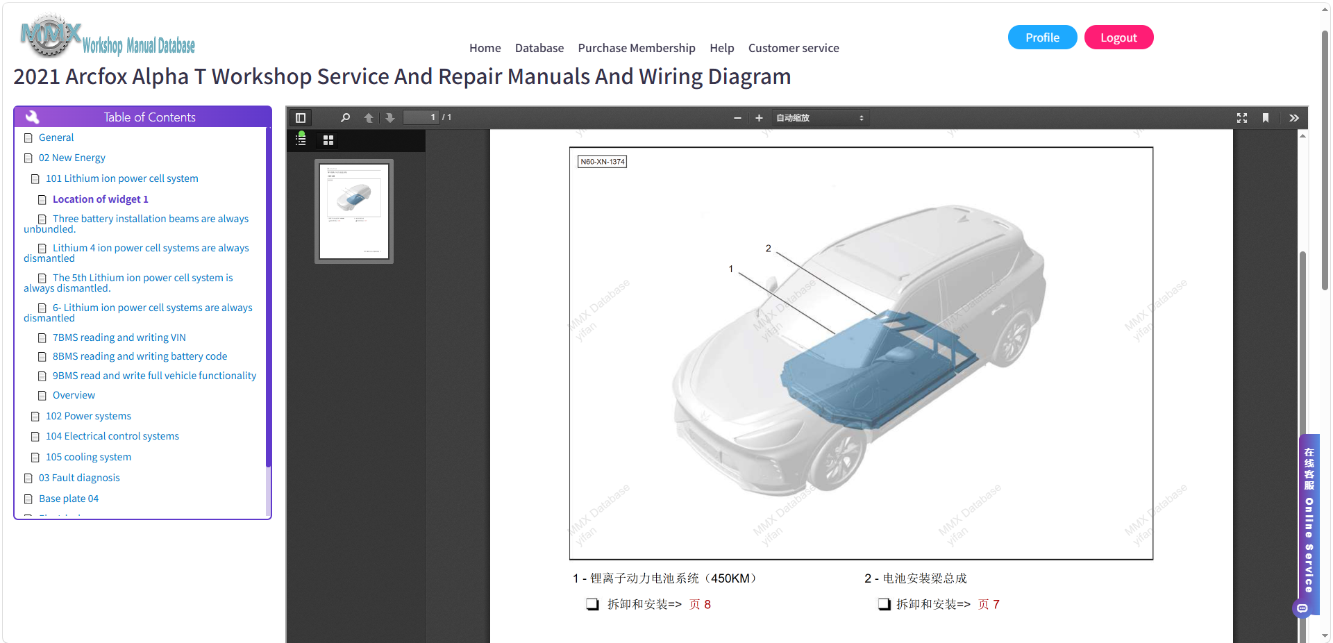Open Purchase Membership page
The width and height of the screenshot is (1333, 643).
[637, 48]
